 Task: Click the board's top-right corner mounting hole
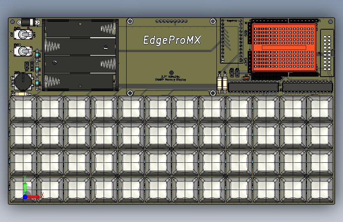(x=330, y=22)
